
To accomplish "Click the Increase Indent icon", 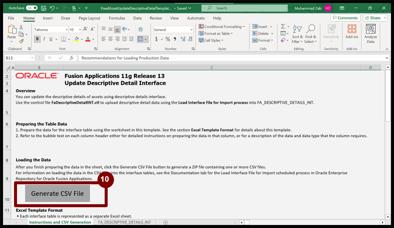I will click(131, 39).
